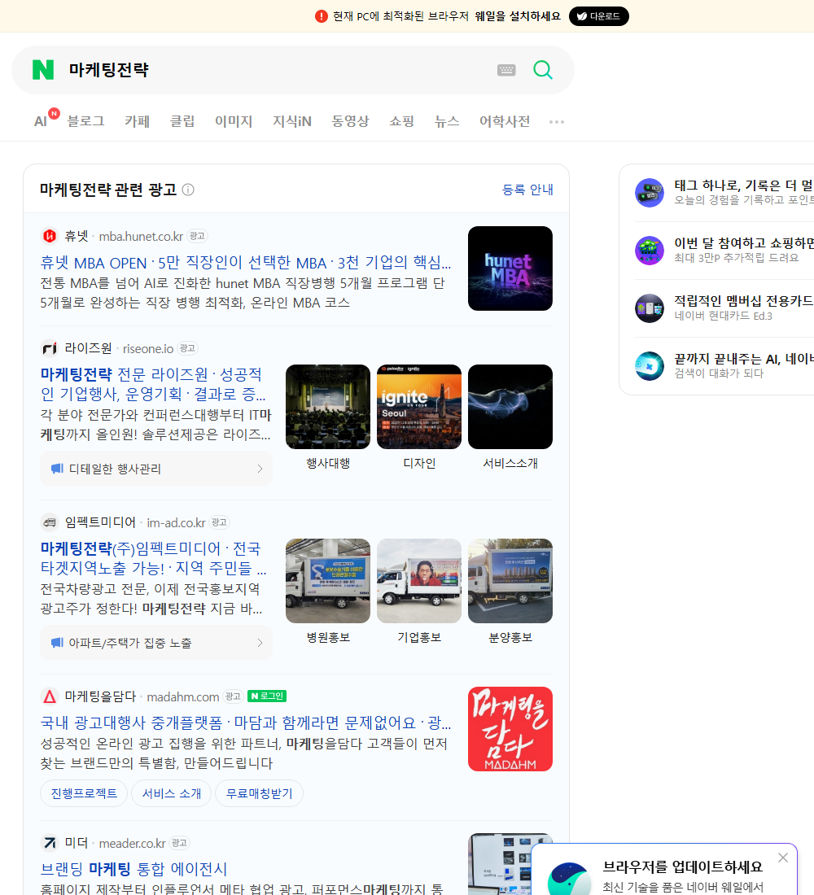
Task: Click the 임펙트미디어 favicon icon
Action: pos(50,522)
